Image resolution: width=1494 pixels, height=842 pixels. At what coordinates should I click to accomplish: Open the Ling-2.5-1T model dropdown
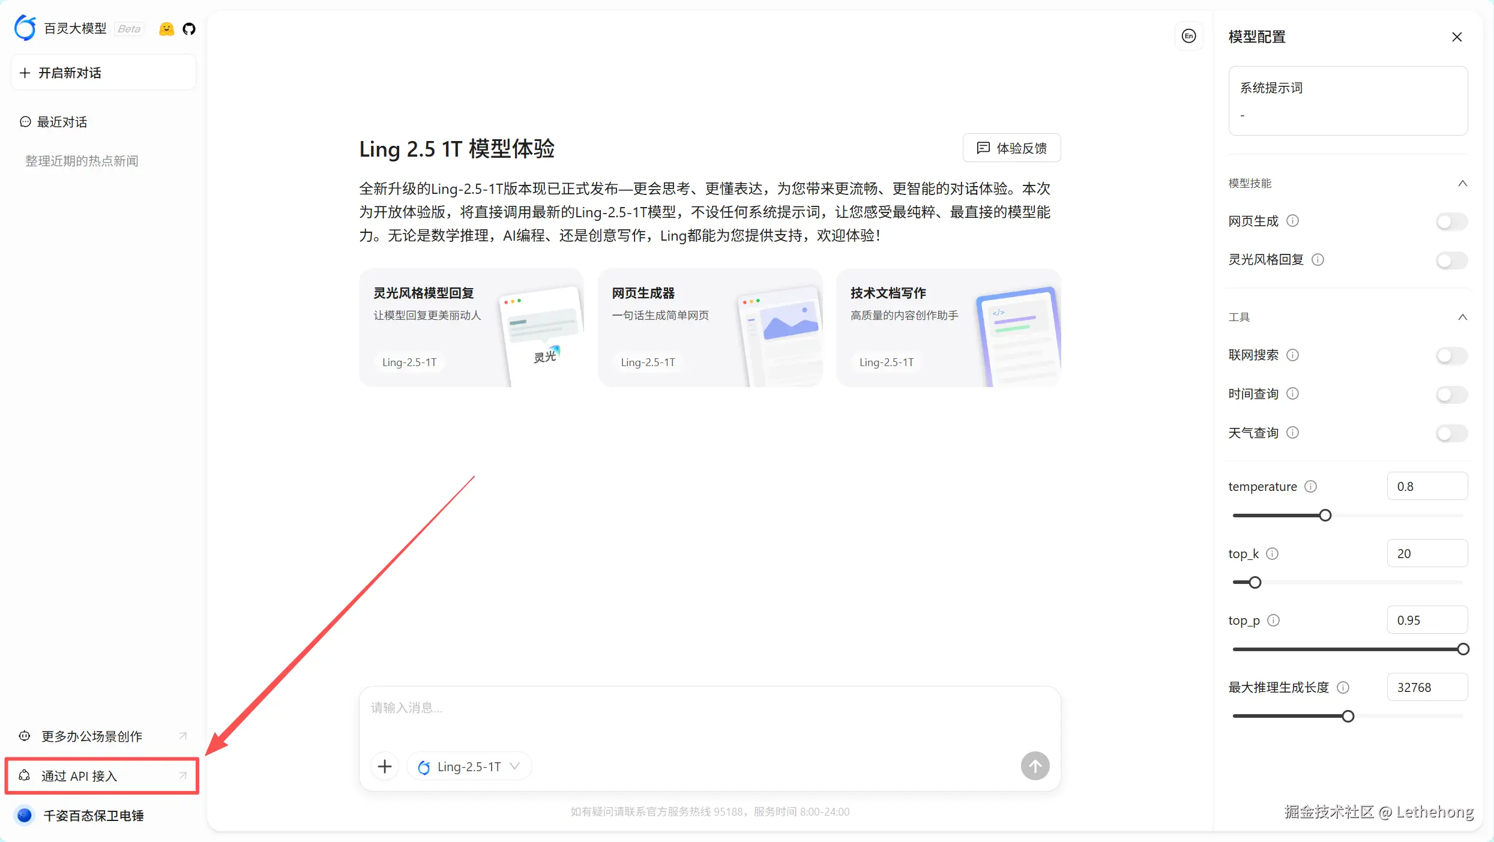click(469, 766)
